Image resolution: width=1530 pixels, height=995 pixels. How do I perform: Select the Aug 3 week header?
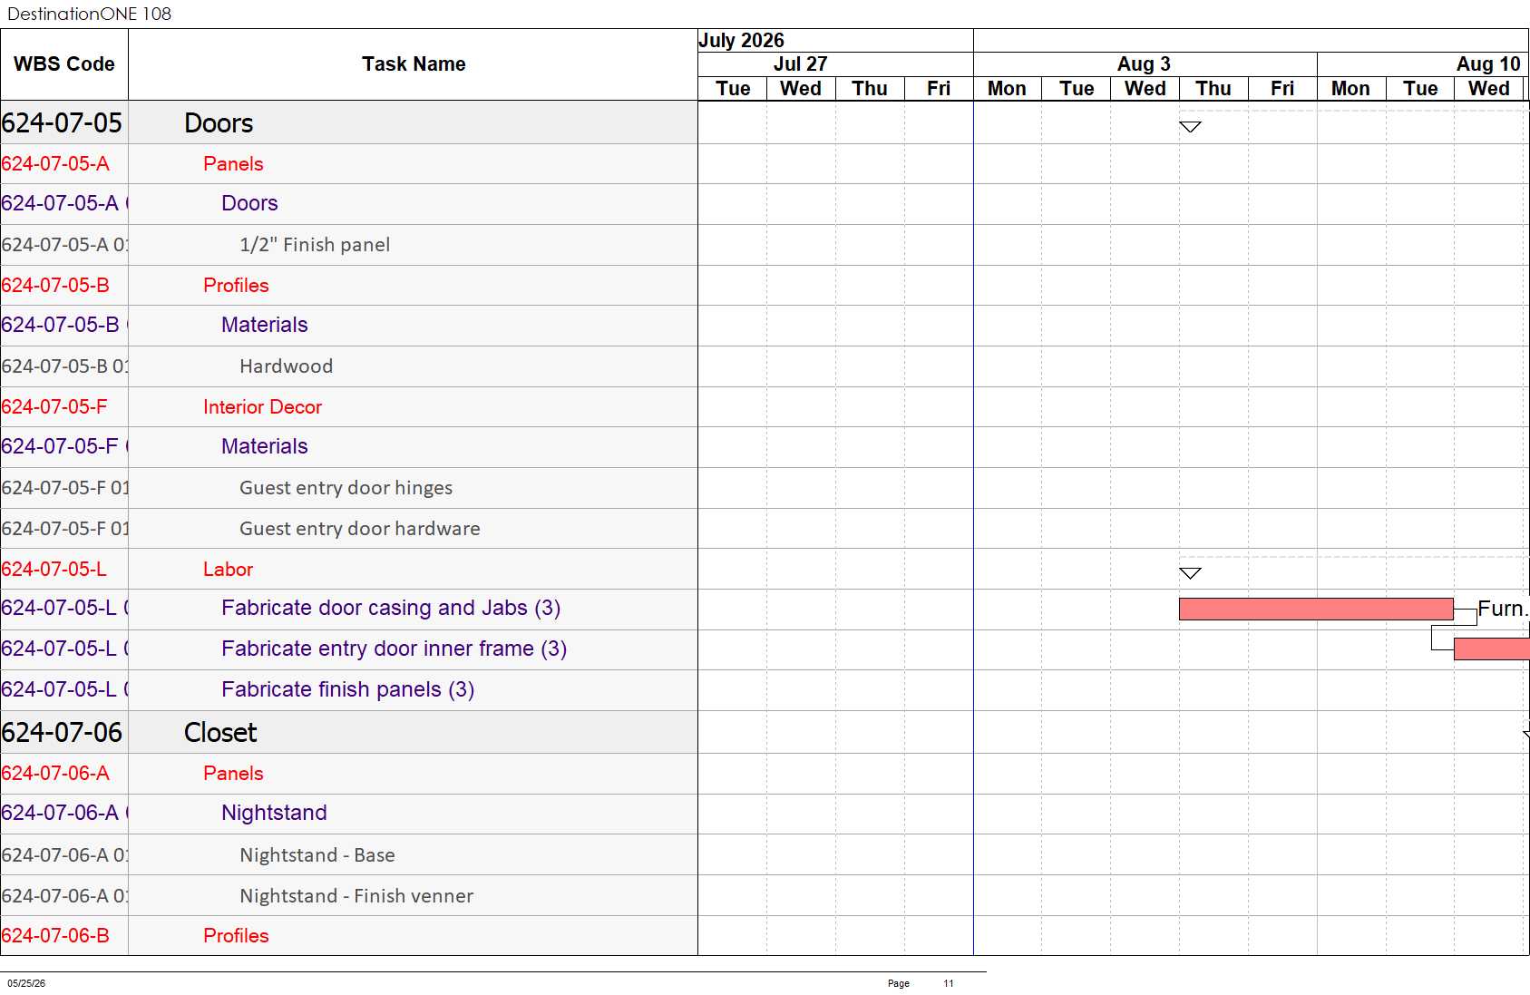click(x=1145, y=64)
